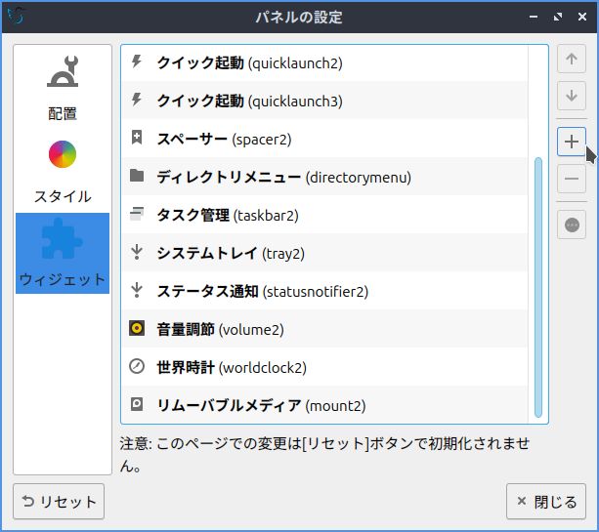The image size is (599, 532).
Task: Select the クイック起動 (quicklaunch3) row
Action: (x=324, y=101)
